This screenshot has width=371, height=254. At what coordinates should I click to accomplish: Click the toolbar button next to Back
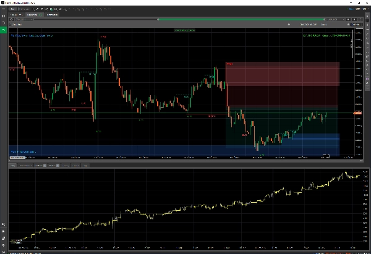(x=23, y=9)
